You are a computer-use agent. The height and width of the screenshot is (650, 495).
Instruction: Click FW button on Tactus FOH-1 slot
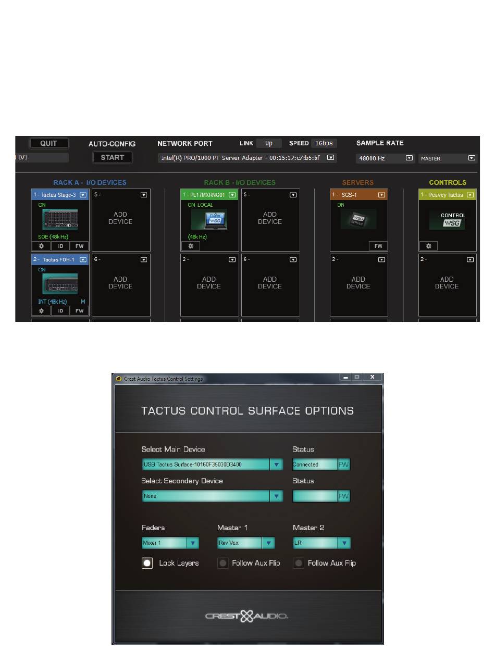pos(79,310)
